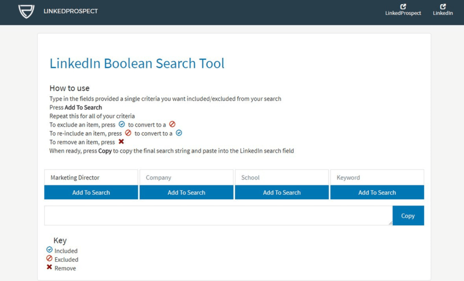This screenshot has width=464, height=281.
Task: Select the Marketing Director input field
Action: 91,177
